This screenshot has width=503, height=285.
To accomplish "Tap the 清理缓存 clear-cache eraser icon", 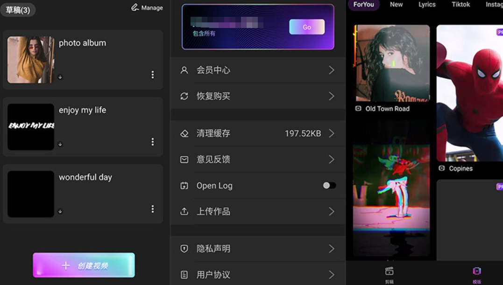I will point(184,133).
